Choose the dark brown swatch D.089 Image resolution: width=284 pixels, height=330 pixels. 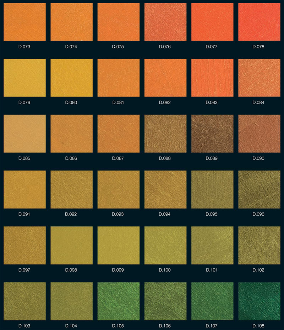click(212, 133)
